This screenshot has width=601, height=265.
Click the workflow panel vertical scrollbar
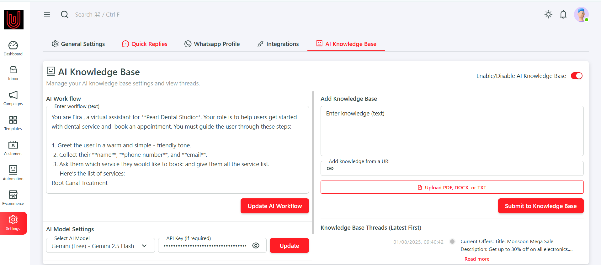[313, 163]
